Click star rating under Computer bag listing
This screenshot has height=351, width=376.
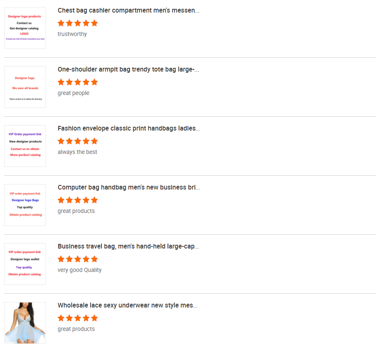click(78, 200)
